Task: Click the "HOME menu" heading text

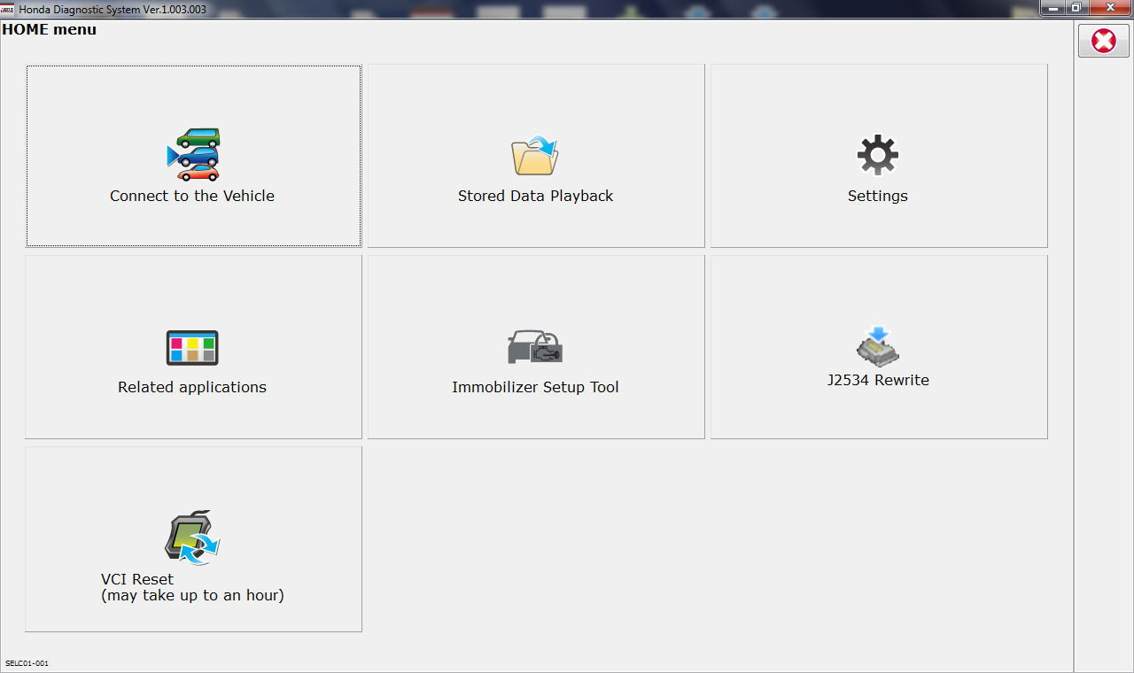Action: (50, 29)
